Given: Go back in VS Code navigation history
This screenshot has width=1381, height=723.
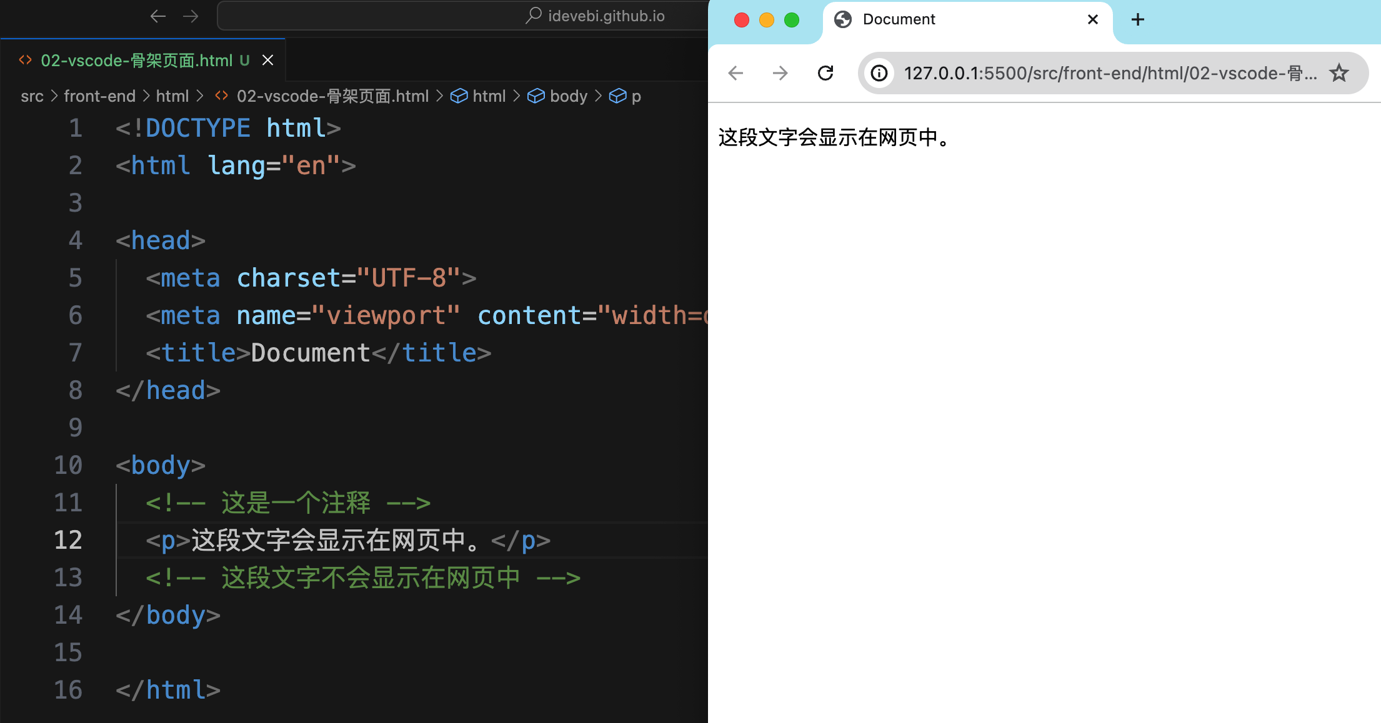Looking at the screenshot, I should [158, 16].
